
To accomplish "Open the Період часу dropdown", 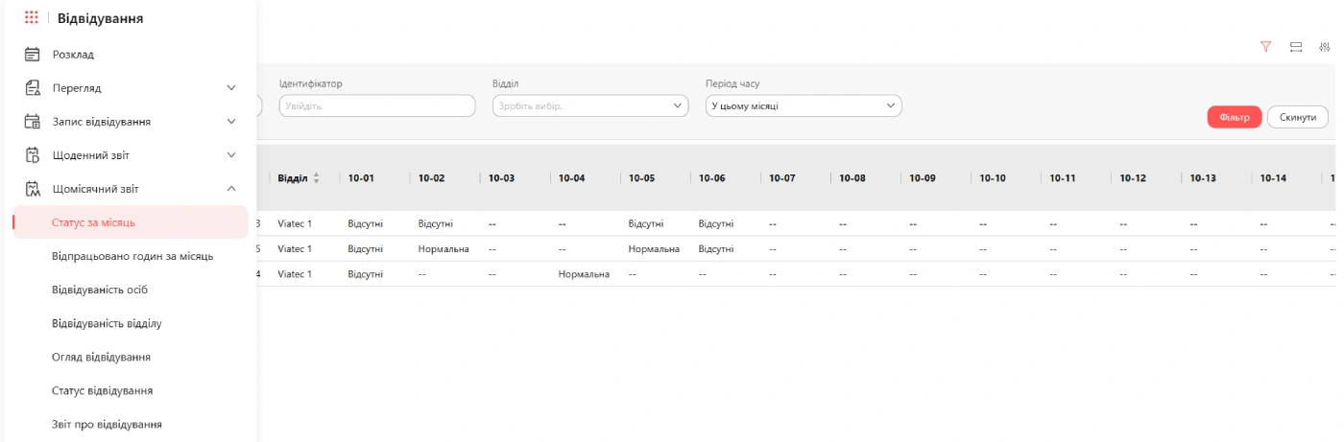I will [x=803, y=105].
